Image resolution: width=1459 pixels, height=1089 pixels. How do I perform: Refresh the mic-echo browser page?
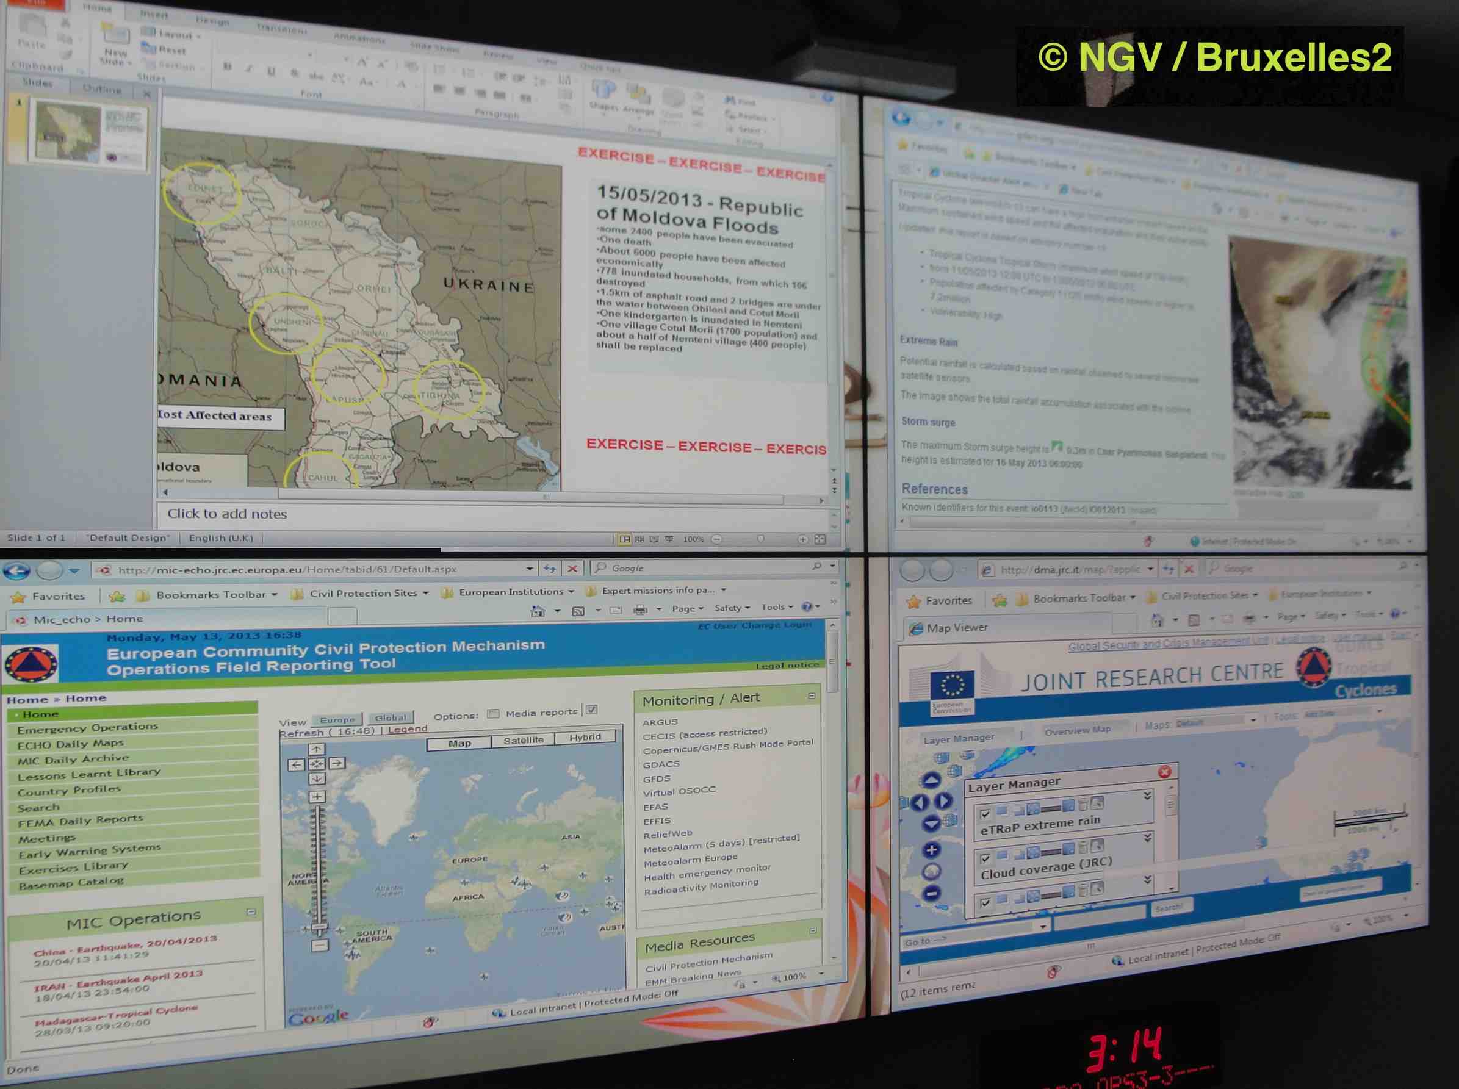[x=550, y=568]
